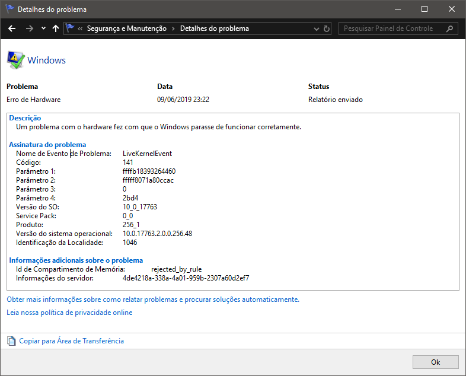Click the Relatório enviado status text
The image size is (466, 376).
click(336, 100)
